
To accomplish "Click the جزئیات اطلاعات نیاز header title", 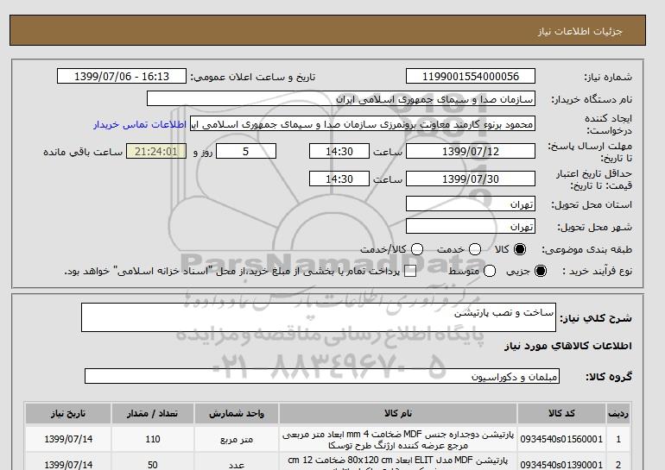I will [x=579, y=31].
